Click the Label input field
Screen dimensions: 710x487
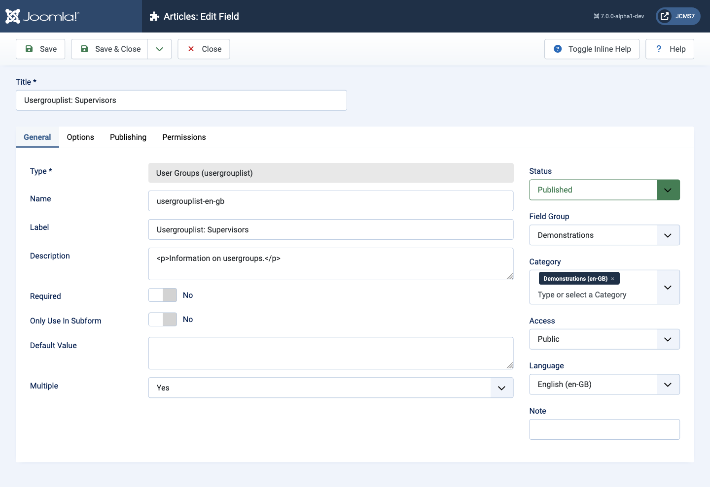331,229
